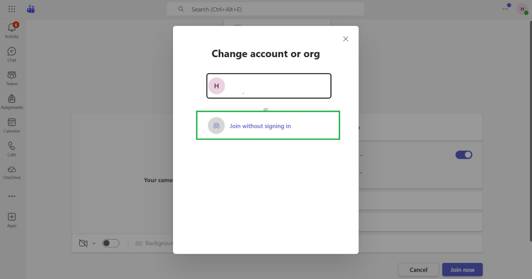Open Assignments in the sidebar
Screen dimensions: 532x279
pyautogui.click(x=11, y=102)
